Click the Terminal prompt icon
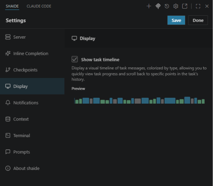 [x=8, y=136]
